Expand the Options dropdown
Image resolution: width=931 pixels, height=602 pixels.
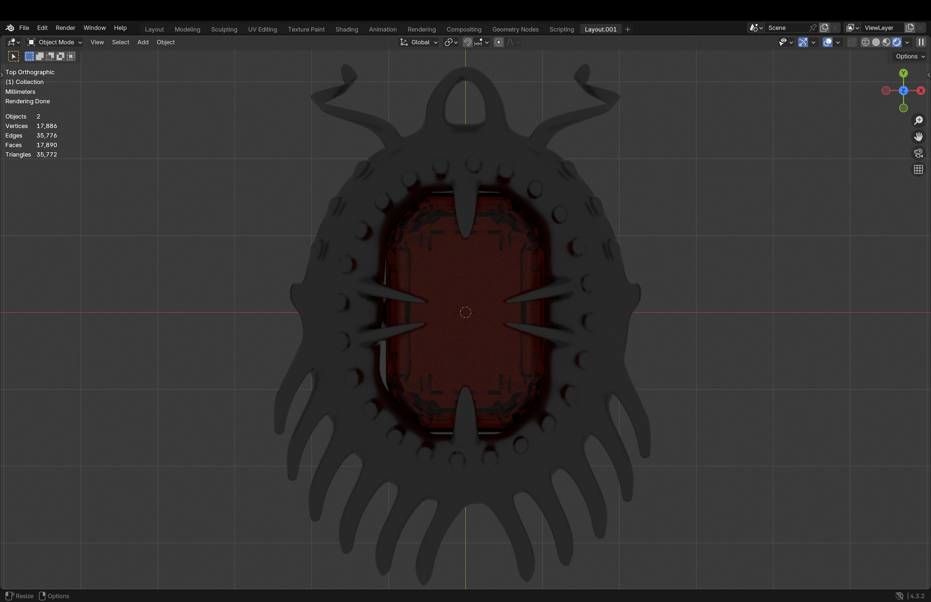point(910,56)
